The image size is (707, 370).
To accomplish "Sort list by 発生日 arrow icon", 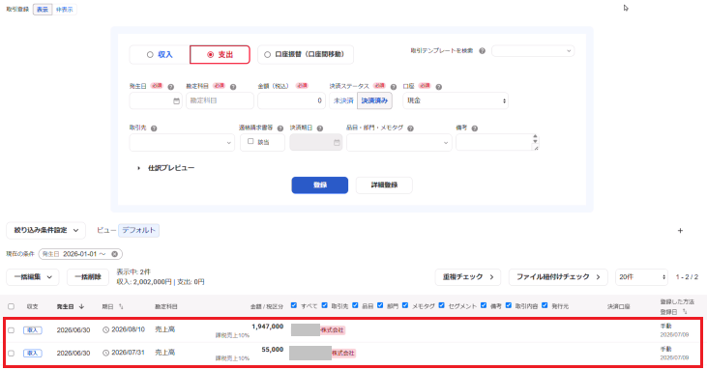I will [x=81, y=306].
